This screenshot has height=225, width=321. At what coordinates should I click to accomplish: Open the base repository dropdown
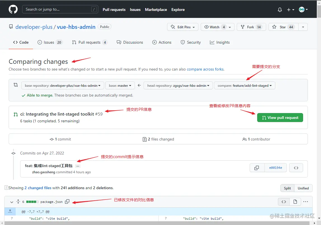63,86
